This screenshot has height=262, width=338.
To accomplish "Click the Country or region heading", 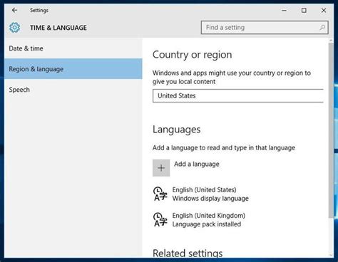I will (x=192, y=55).
